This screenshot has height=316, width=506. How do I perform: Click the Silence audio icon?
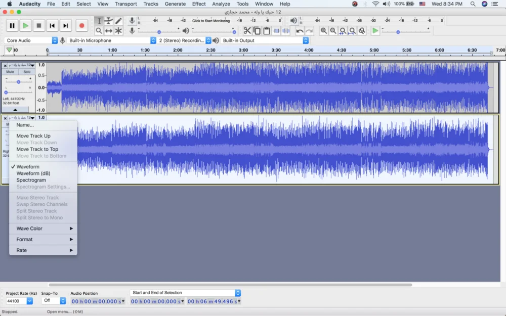[x=286, y=31]
